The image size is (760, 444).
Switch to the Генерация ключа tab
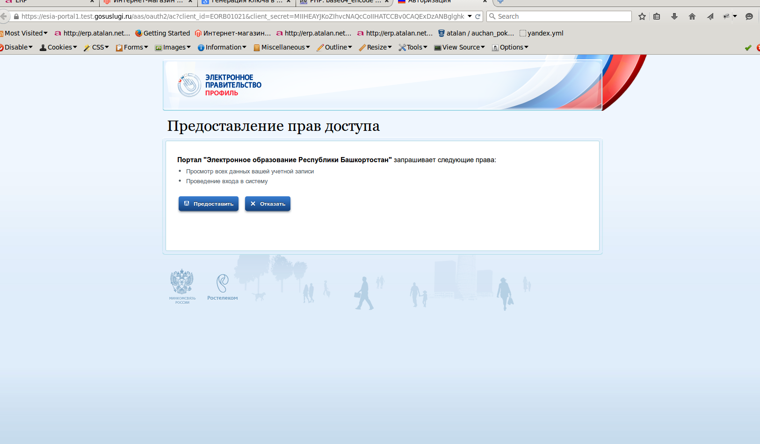[246, 2]
